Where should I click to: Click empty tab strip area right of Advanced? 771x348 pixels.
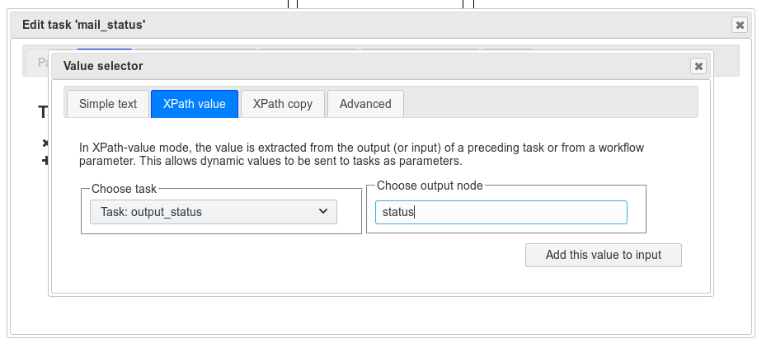(551, 104)
